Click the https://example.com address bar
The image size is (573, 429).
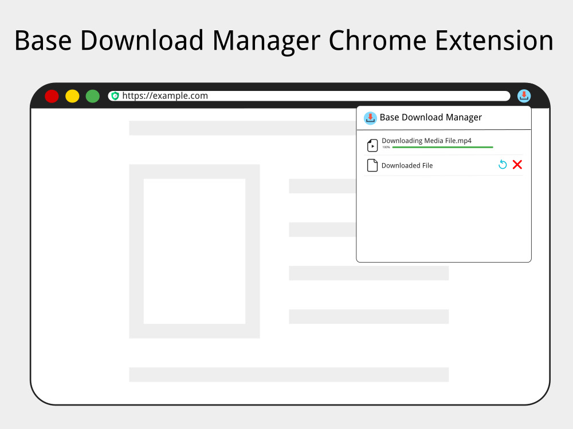(309, 96)
